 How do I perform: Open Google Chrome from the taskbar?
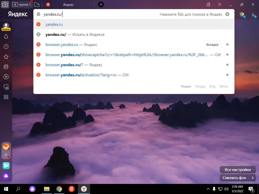(59, 189)
